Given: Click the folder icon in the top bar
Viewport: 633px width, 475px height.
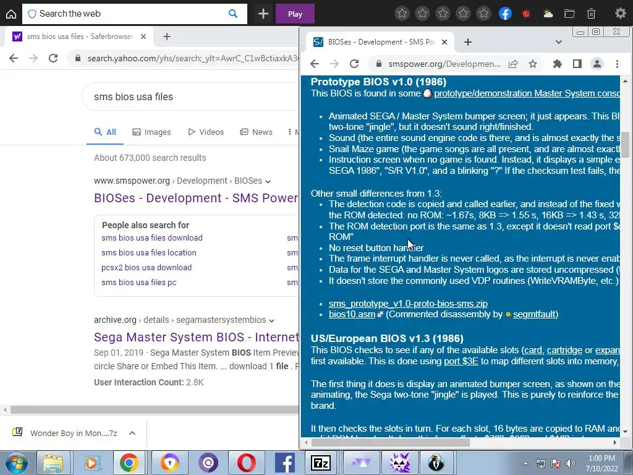Looking at the screenshot, I should click(x=569, y=14).
